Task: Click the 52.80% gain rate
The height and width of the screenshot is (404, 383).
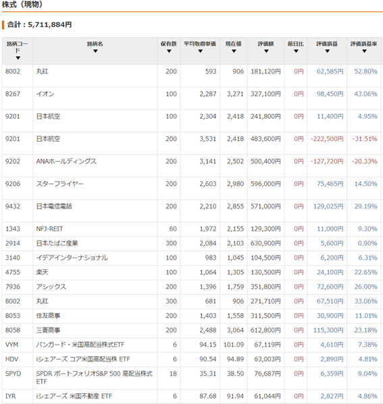Action: click(365, 71)
